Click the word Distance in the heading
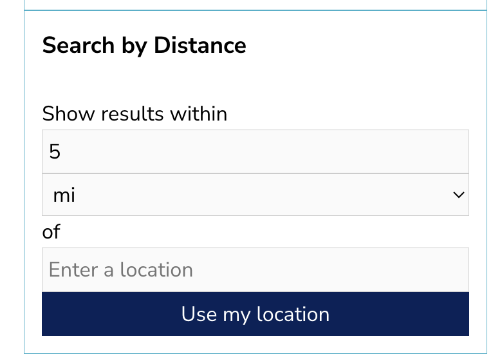 tap(200, 45)
